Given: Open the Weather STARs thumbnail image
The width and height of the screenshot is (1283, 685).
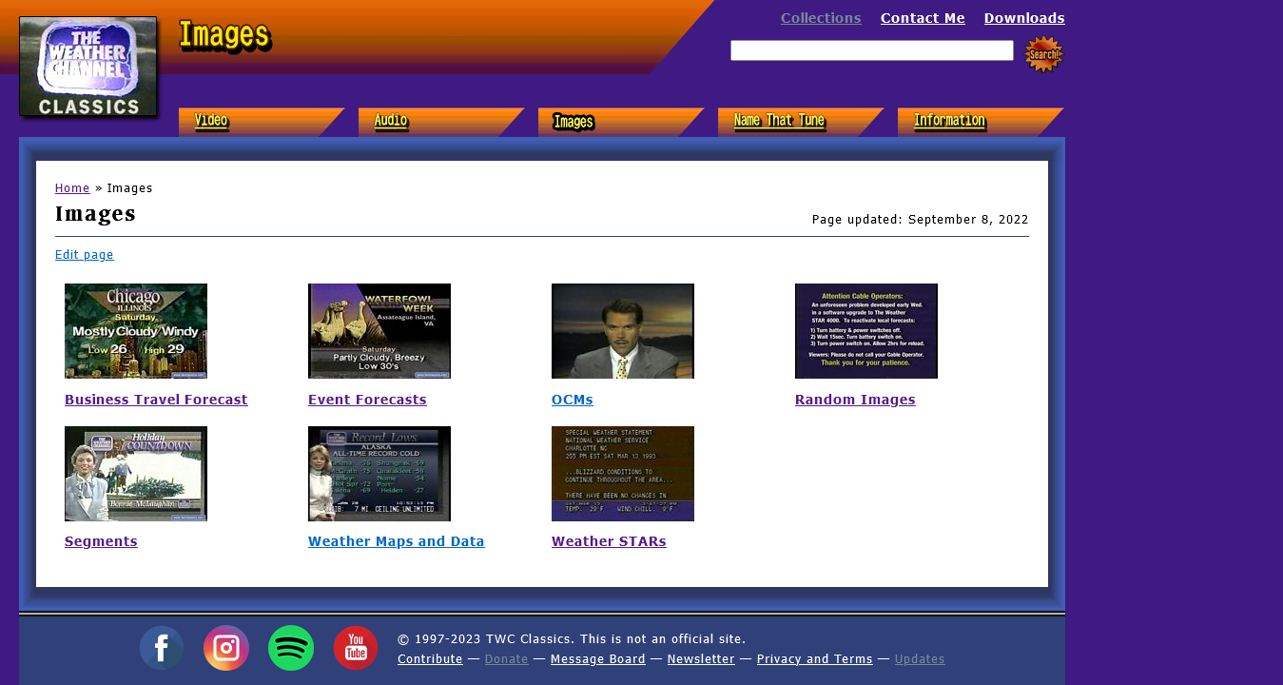Looking at the screenshot, I should (623, 474).
